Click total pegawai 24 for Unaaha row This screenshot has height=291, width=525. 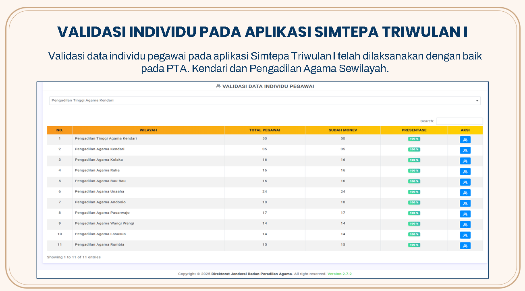pos(265,191)
